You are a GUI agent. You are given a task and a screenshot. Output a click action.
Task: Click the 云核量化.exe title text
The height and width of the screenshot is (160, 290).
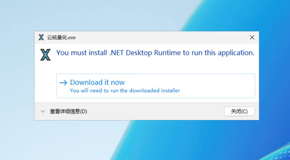coord(61,37)
